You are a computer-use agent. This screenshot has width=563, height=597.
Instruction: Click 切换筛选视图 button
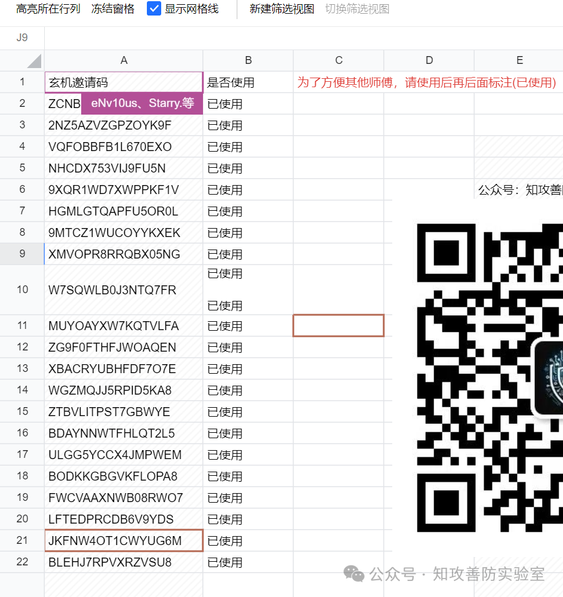tap(357, 9)
